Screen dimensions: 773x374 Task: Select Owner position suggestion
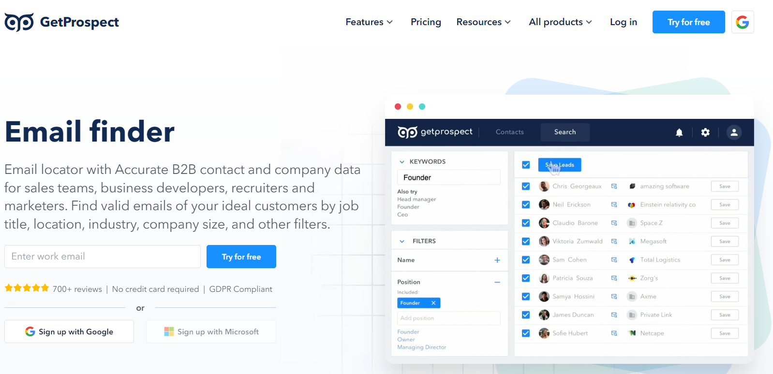click(x=406, y=339)
